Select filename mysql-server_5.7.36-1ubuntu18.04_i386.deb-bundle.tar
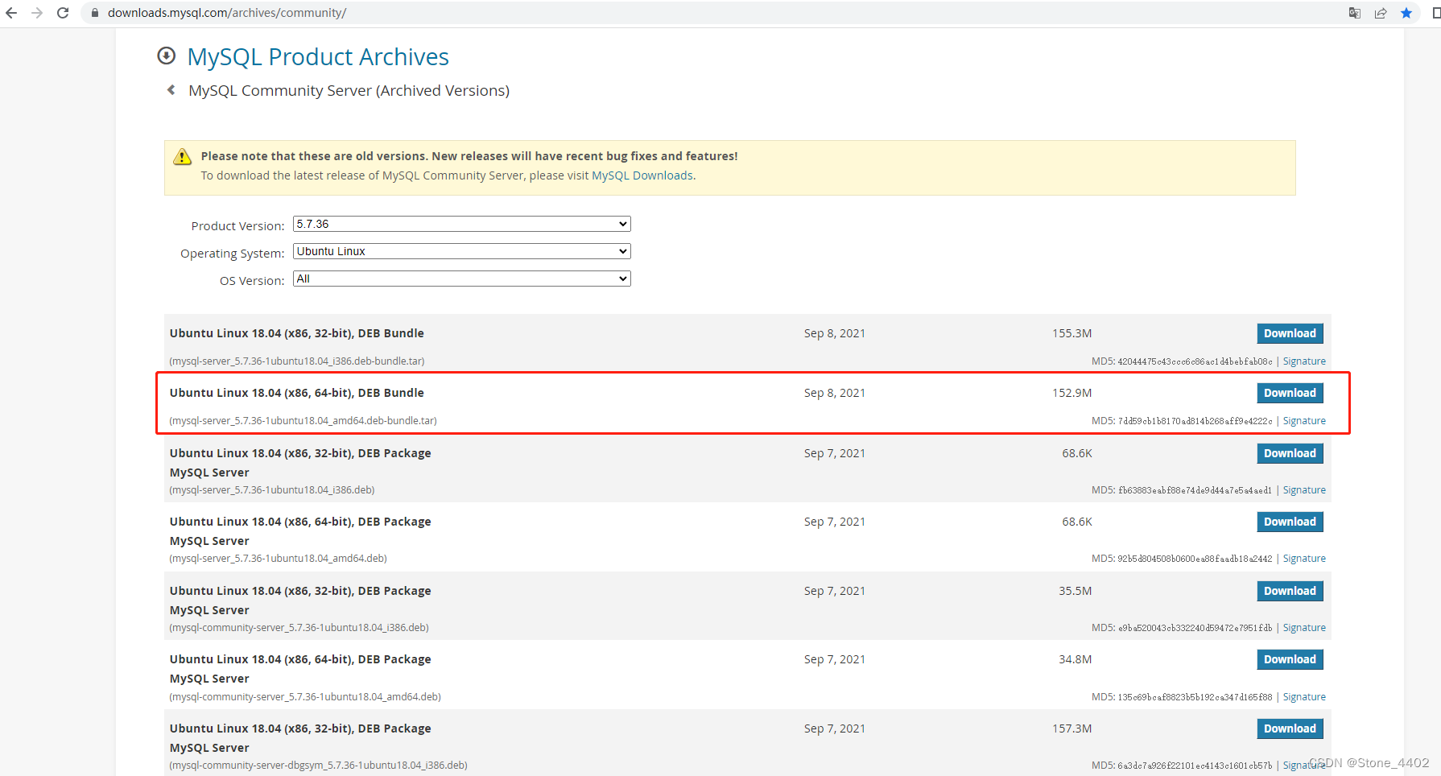This screenshot has width=1441, height=776. 297,361
